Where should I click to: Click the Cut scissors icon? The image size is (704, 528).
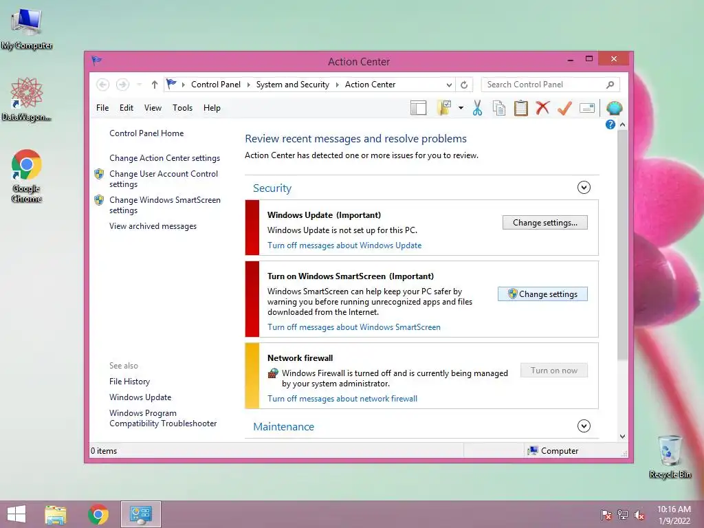tap(477, 108)
